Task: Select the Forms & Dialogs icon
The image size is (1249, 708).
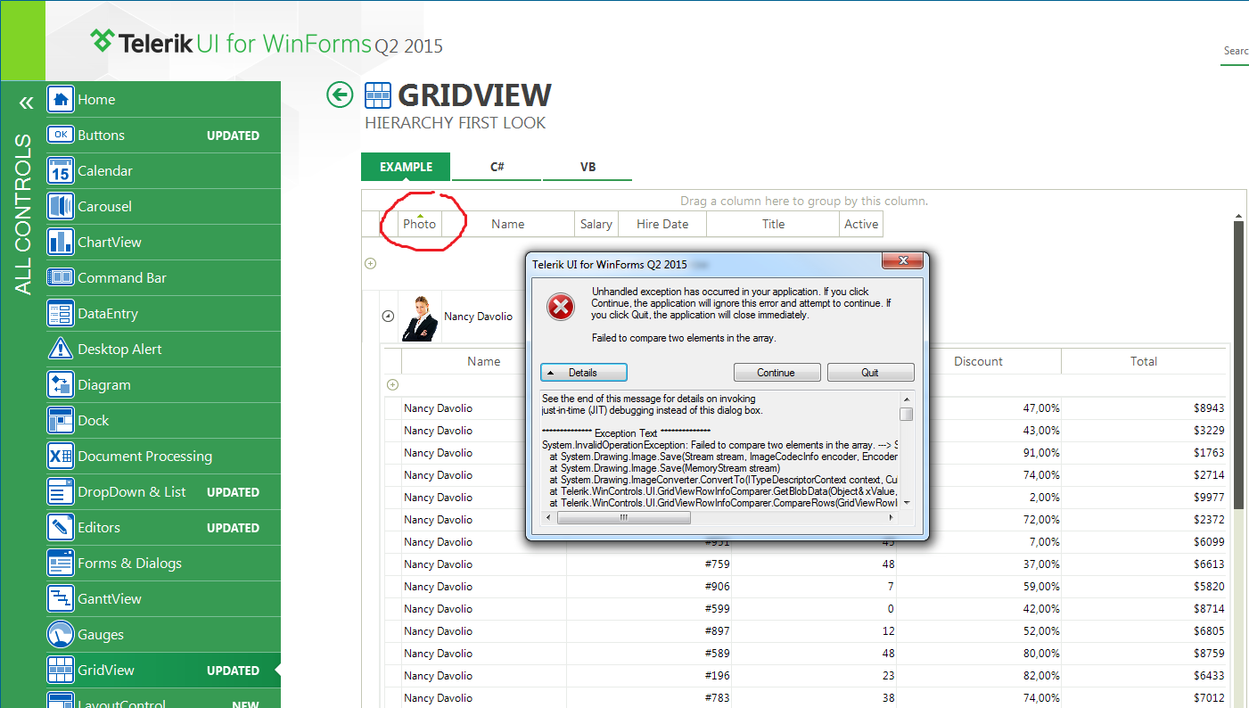Action: (61, 563)
